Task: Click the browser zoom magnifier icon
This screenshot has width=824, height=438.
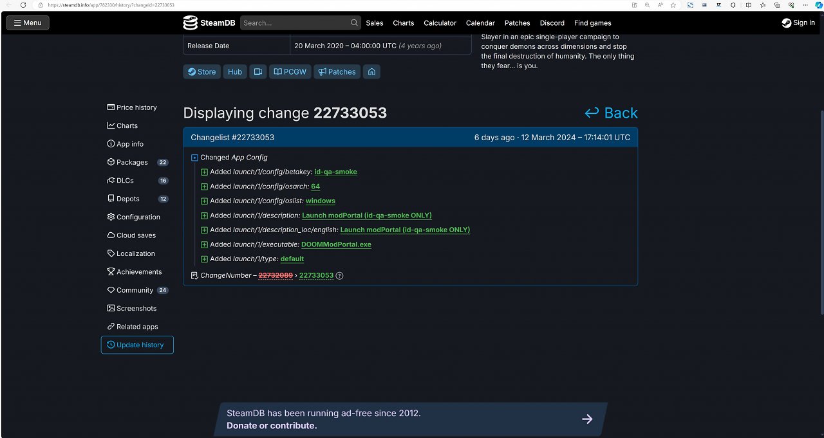Action: point(647,5)
